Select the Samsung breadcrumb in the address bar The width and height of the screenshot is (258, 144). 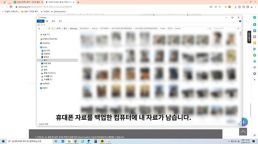click(x=73, y=29)
